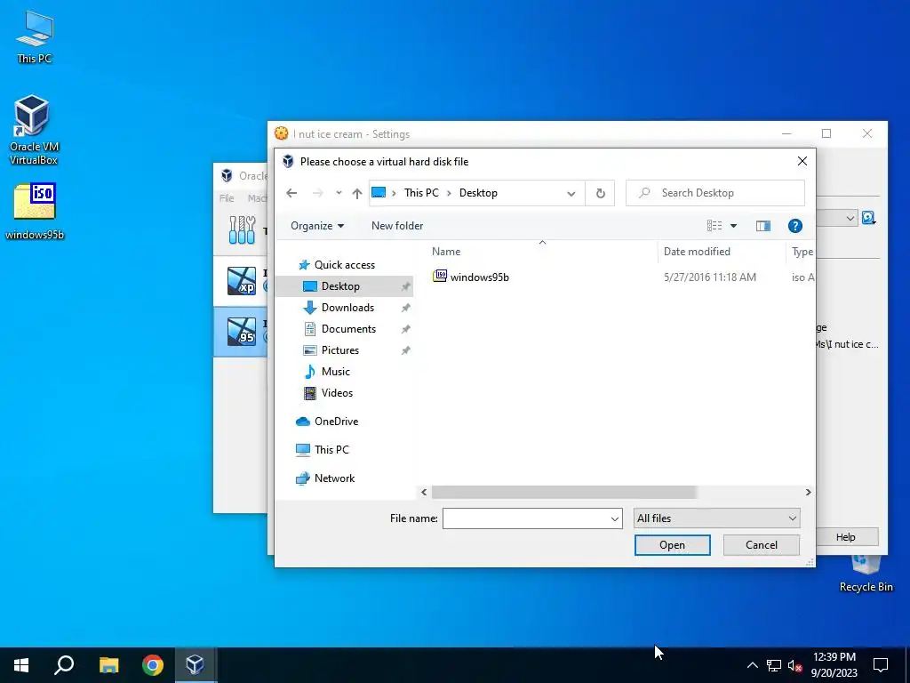Cancel the file chooser dialog
The image size is (910, 683).
761,545
